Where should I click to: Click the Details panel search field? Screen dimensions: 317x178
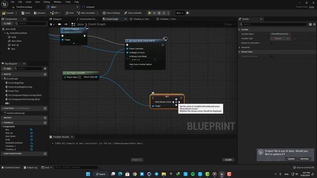tap(273, 24)
